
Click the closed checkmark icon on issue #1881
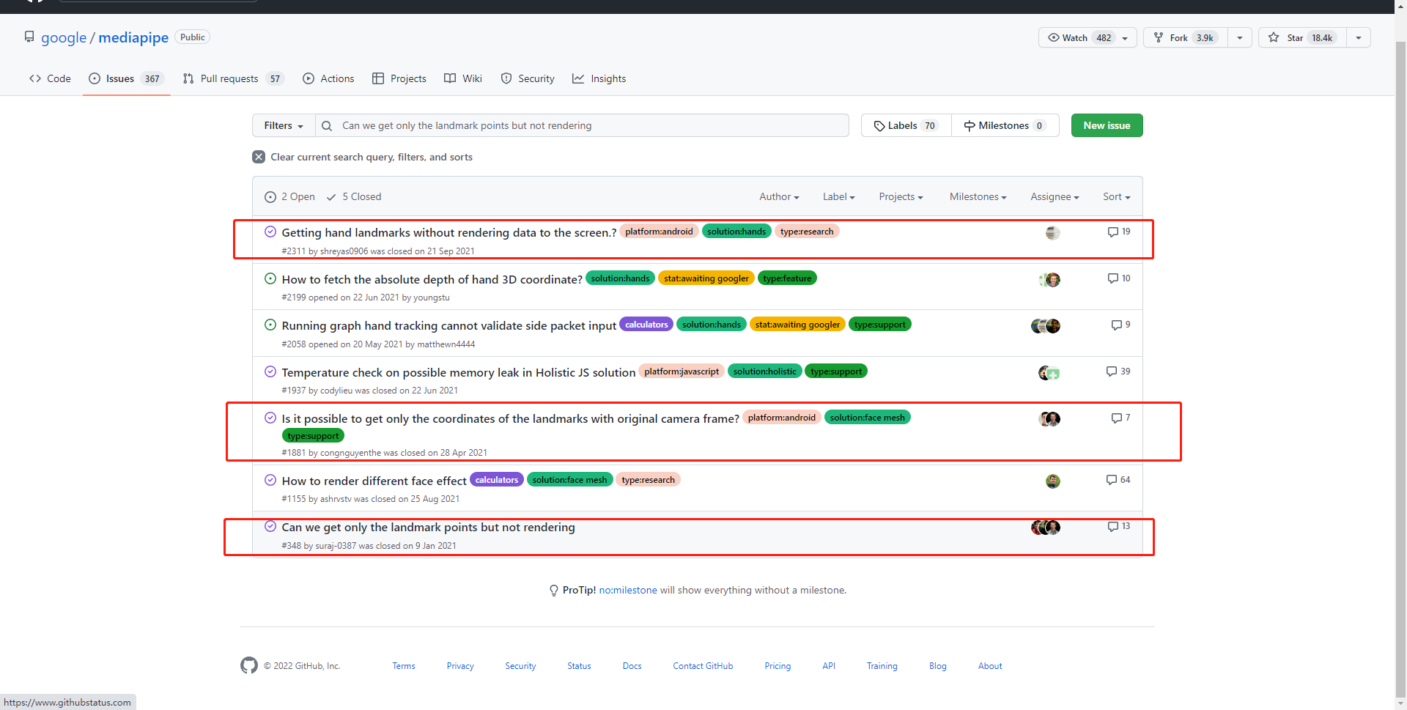click(270, 417)
